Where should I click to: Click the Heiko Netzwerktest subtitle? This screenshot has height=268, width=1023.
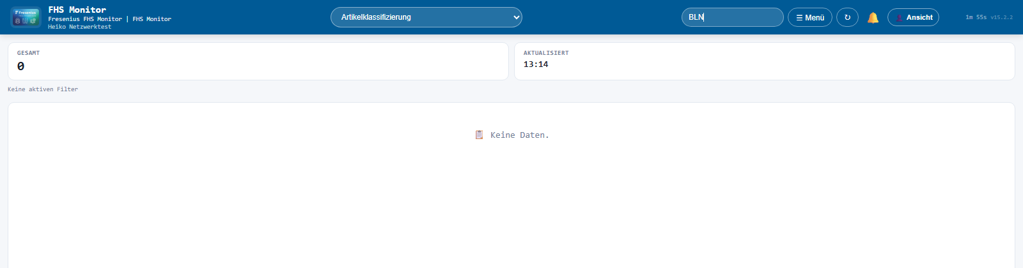(x=79, y=27)
